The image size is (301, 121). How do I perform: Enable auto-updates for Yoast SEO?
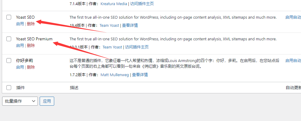coord(293,17)
